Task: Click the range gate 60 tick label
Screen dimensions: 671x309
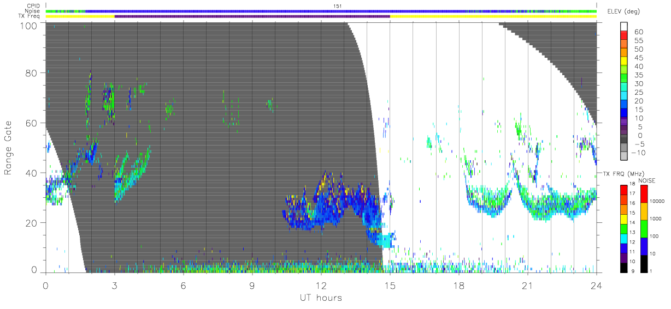Action: click(32, 123)
